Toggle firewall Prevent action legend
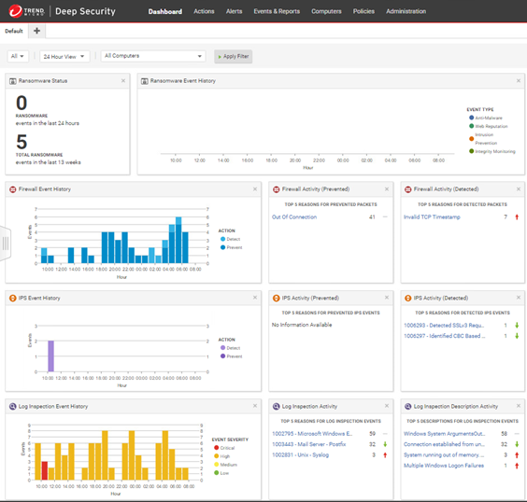 (x=222, y=247)
